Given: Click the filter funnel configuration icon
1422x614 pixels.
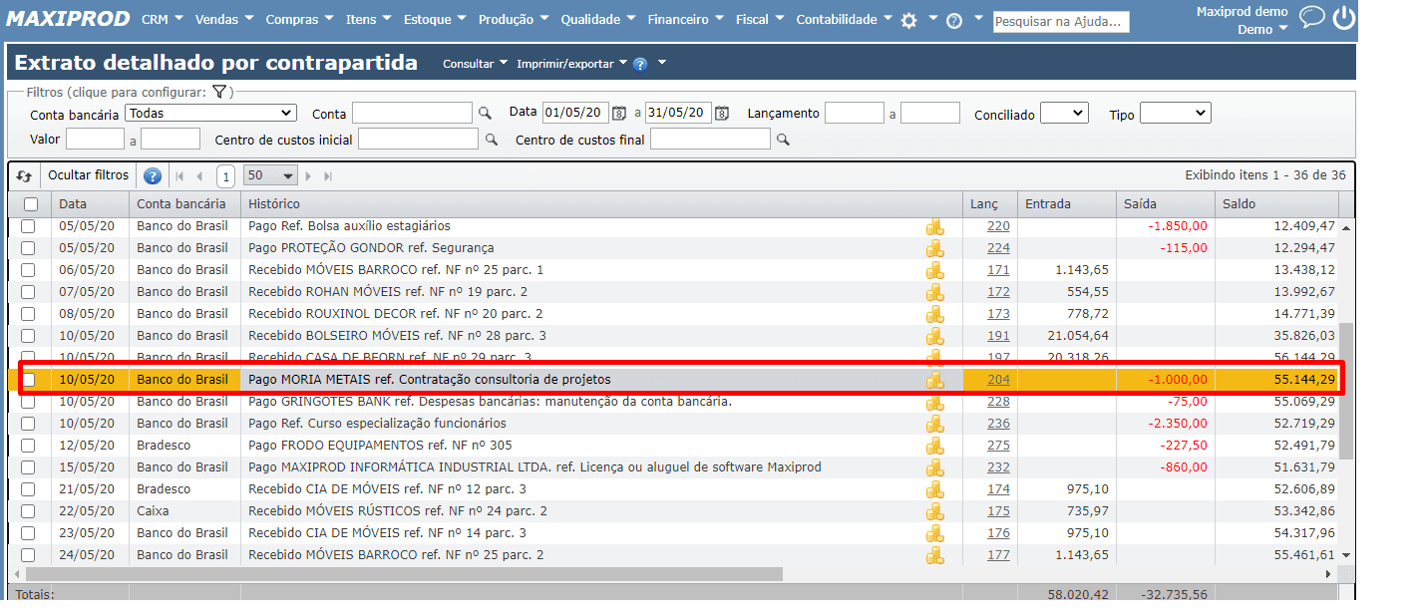Looking at the screenshot, I should [219, 92].
